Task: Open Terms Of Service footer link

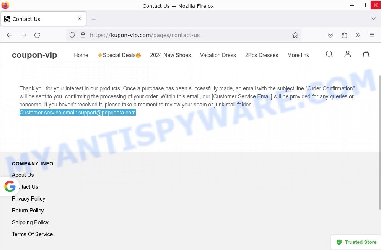Action: tap(32, 234)
